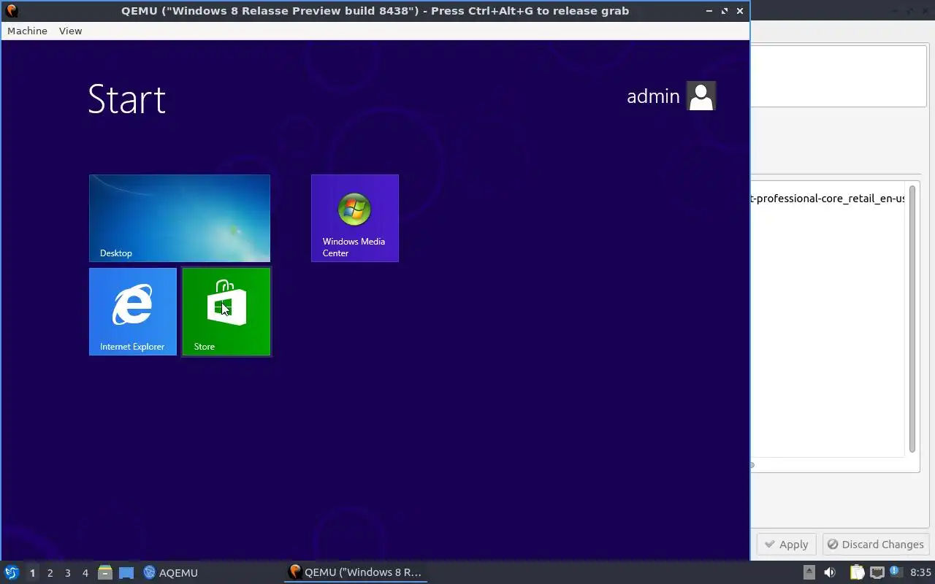Image resolution: width=935 pixels, height=584 pixels.
Task: Click the vertical scrollbar in AQEMU panel
Action: pos(912,319)
